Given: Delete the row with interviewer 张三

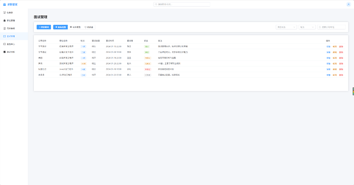Looking at the screenshot, I should [x=341, y=47].
